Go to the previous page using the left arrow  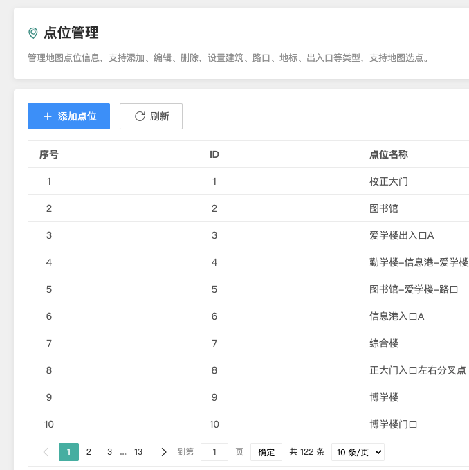(46, 452)
